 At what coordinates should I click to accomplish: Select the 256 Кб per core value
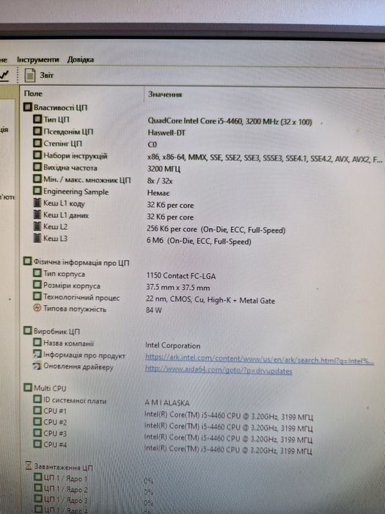(x=216, y=229)
